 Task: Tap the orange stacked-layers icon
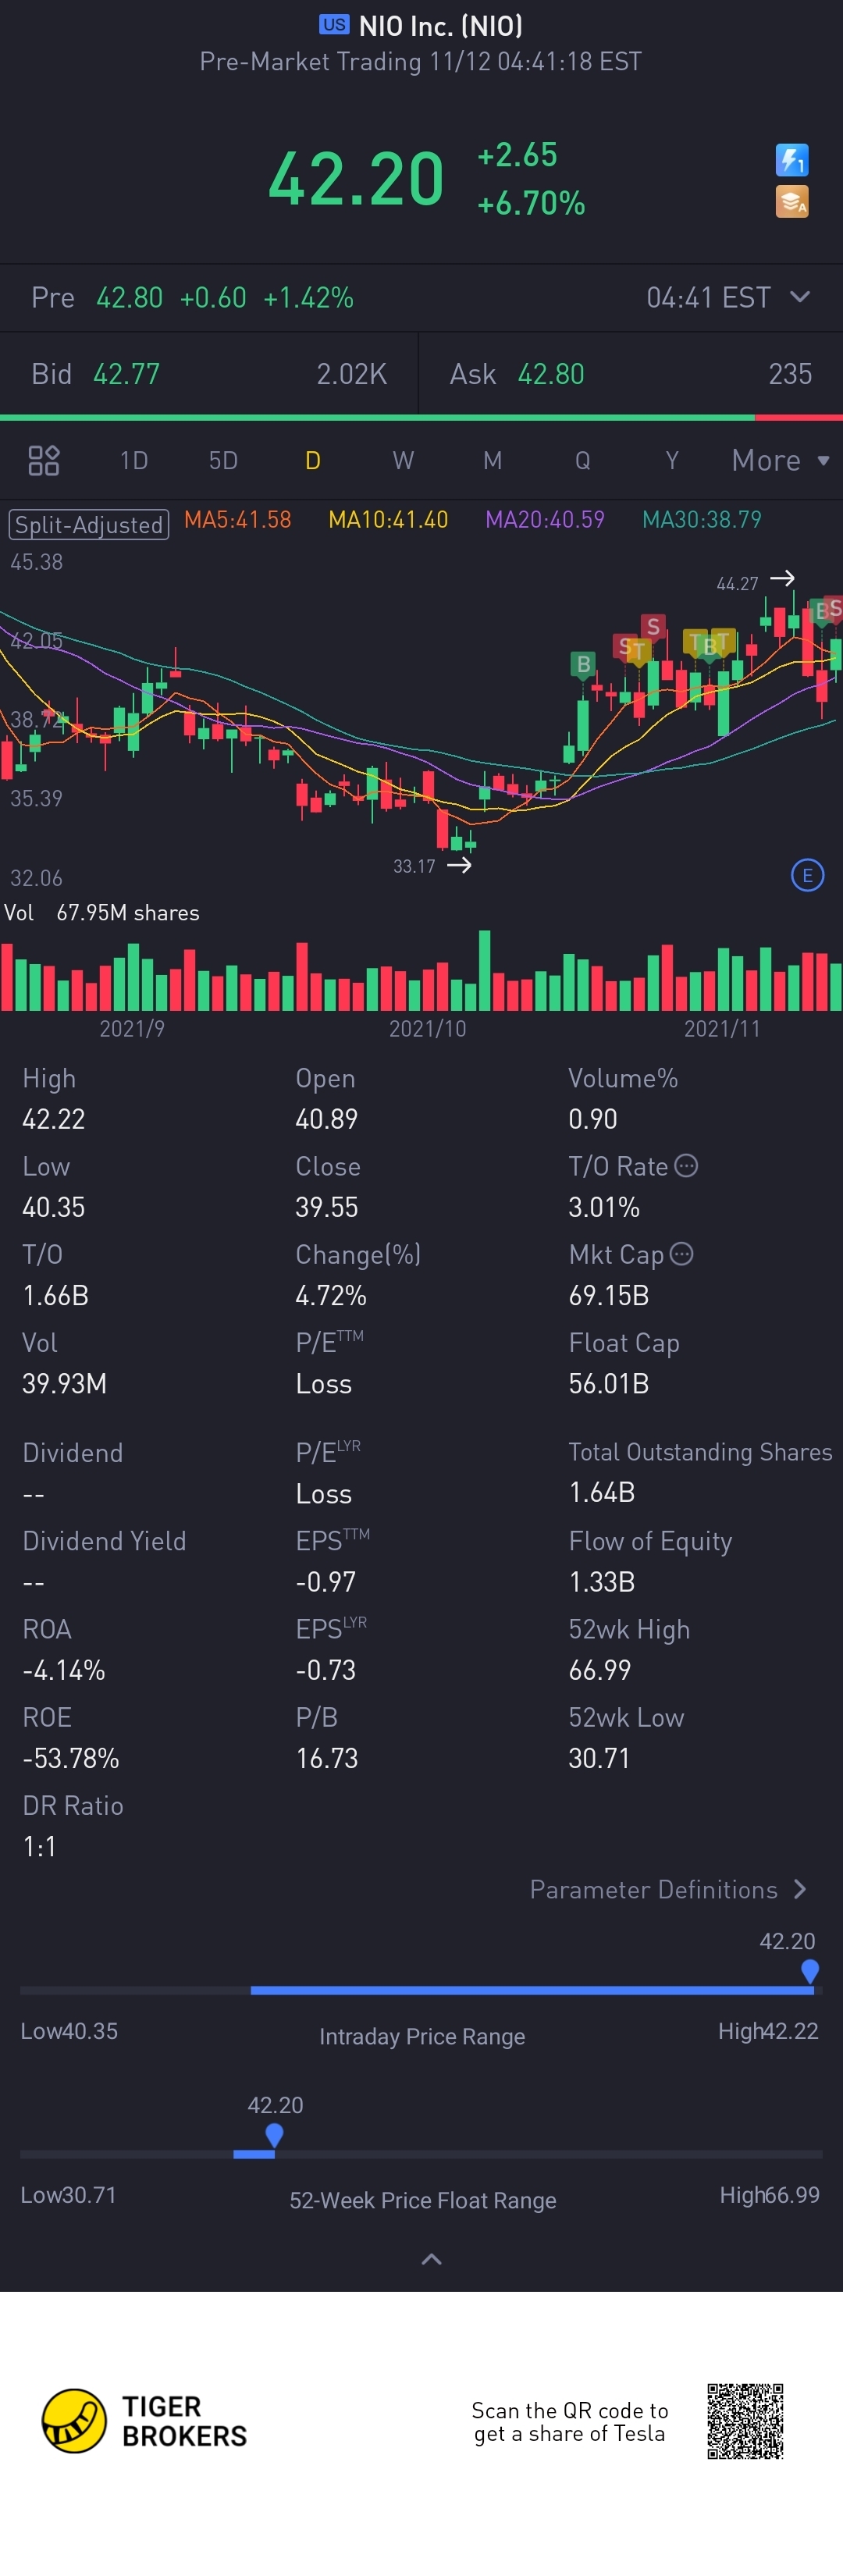pos(791,202)
